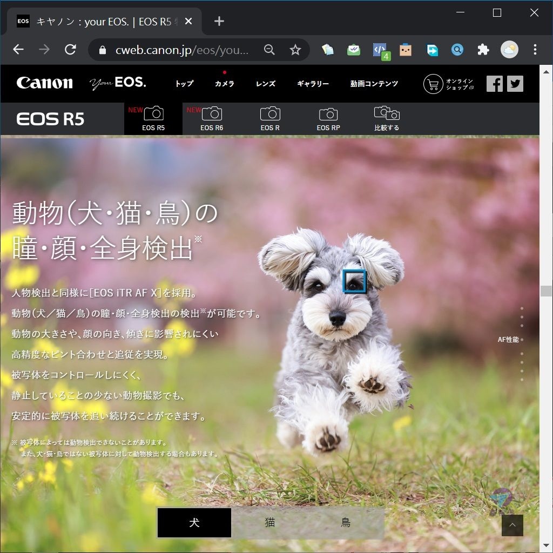553x553 pixels.
Task: Open the green checkmark extension
Action: [353, 50]
